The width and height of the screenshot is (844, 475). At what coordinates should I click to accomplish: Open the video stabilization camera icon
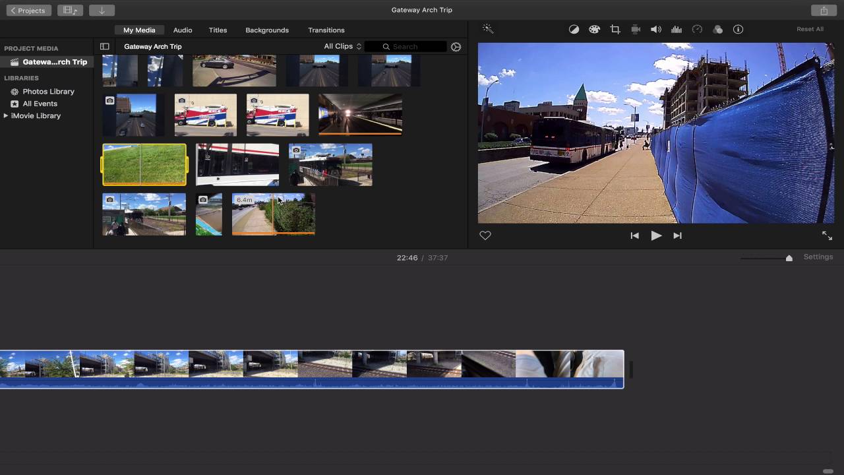636,30
